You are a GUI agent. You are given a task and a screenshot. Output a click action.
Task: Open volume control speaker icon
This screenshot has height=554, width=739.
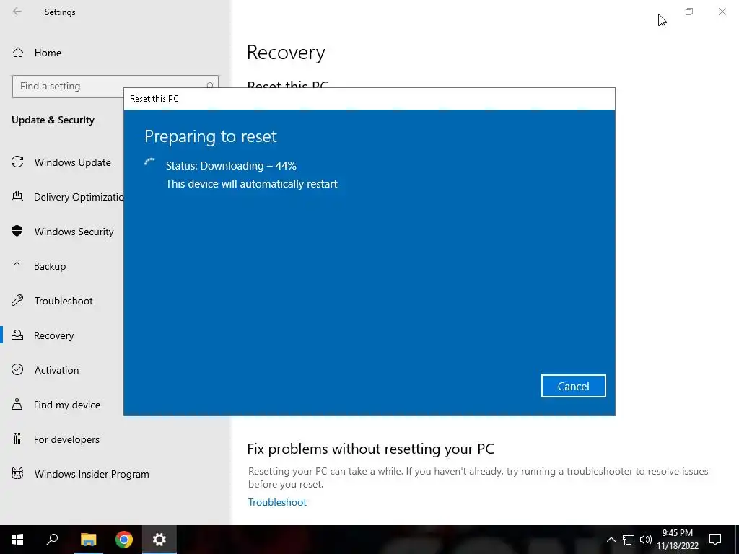click(646, 540)
